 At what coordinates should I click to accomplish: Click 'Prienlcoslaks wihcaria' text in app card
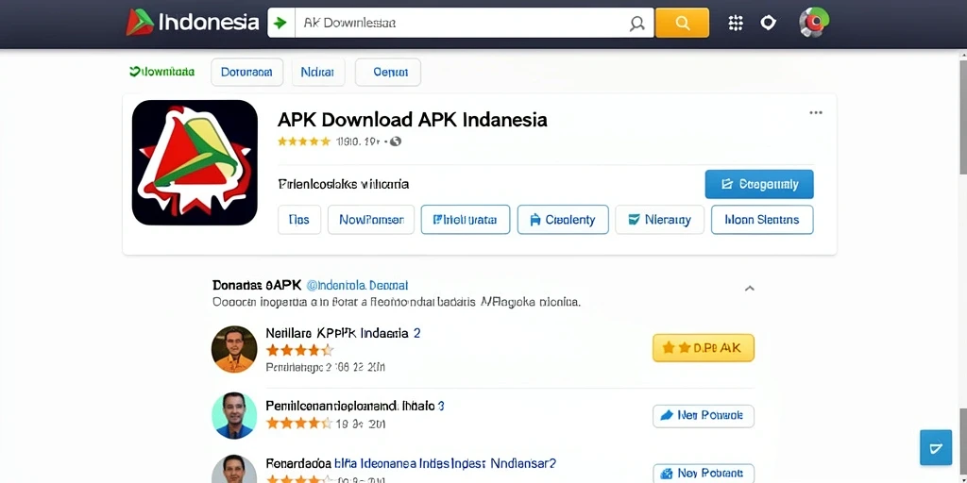pyautogui.click(x=344, y=184)
